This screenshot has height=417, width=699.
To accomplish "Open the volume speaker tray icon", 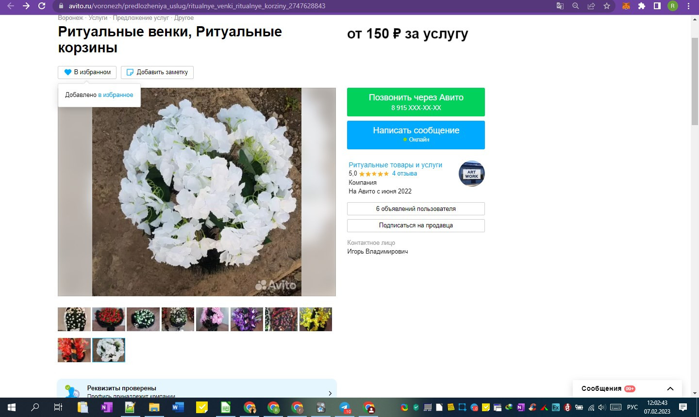I will coord(602,407).
